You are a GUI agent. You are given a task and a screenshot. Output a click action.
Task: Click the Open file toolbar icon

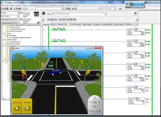5,8
